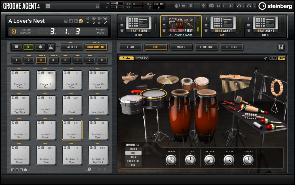Screen dimensions: 295x185
Task: Click the global pad mute M icon
Action: click(x=12, y=170)
